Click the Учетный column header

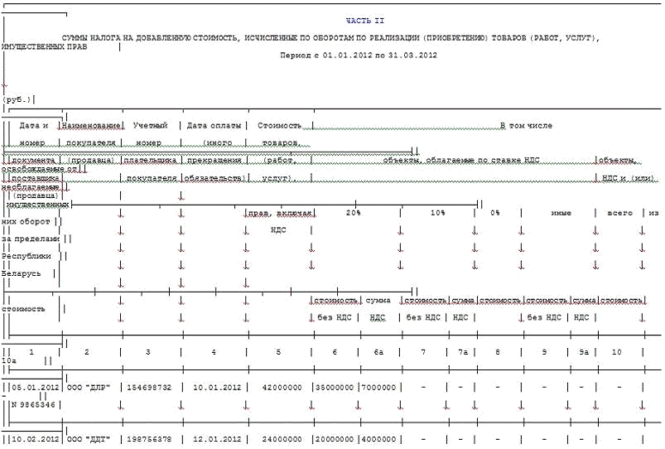[150, 126]
